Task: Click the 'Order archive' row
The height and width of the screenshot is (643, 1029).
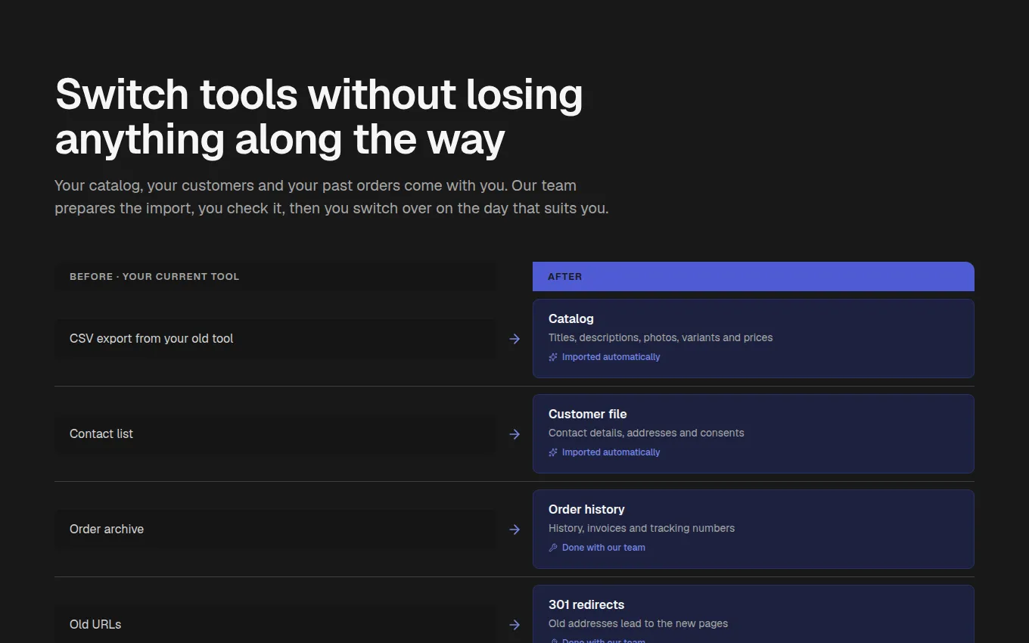Action: (x=275, y=530)
